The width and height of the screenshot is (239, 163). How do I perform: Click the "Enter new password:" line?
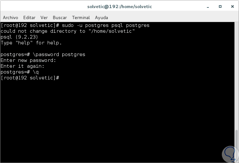pos(28,60)
